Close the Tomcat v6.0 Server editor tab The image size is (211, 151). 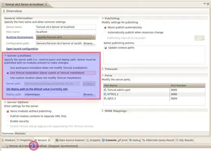(x=46, y=4)
